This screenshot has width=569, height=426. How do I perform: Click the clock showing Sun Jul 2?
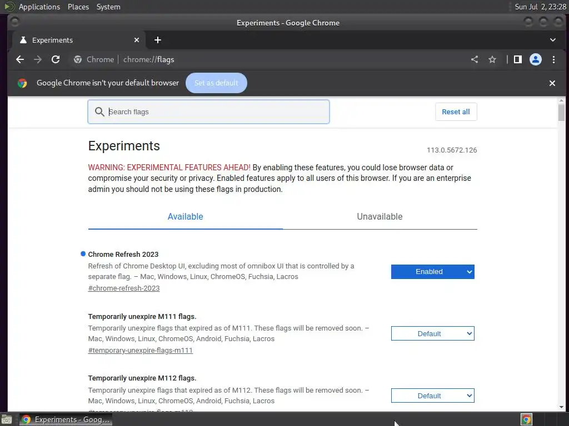point(540,7)
